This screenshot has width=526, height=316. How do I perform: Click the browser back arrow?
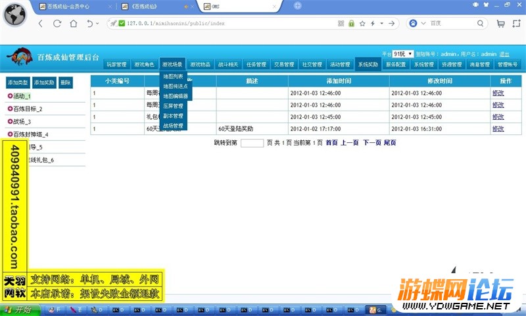pos(41,24)
